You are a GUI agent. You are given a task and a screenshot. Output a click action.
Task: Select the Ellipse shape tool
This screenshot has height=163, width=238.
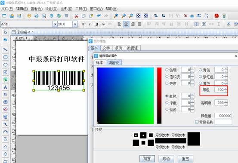[5, 65]
